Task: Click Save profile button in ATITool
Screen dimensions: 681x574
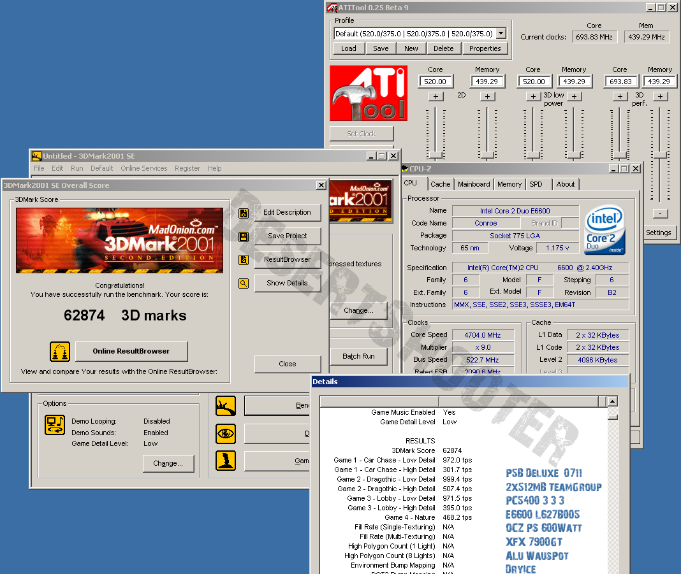Action: tap(381, 48)
